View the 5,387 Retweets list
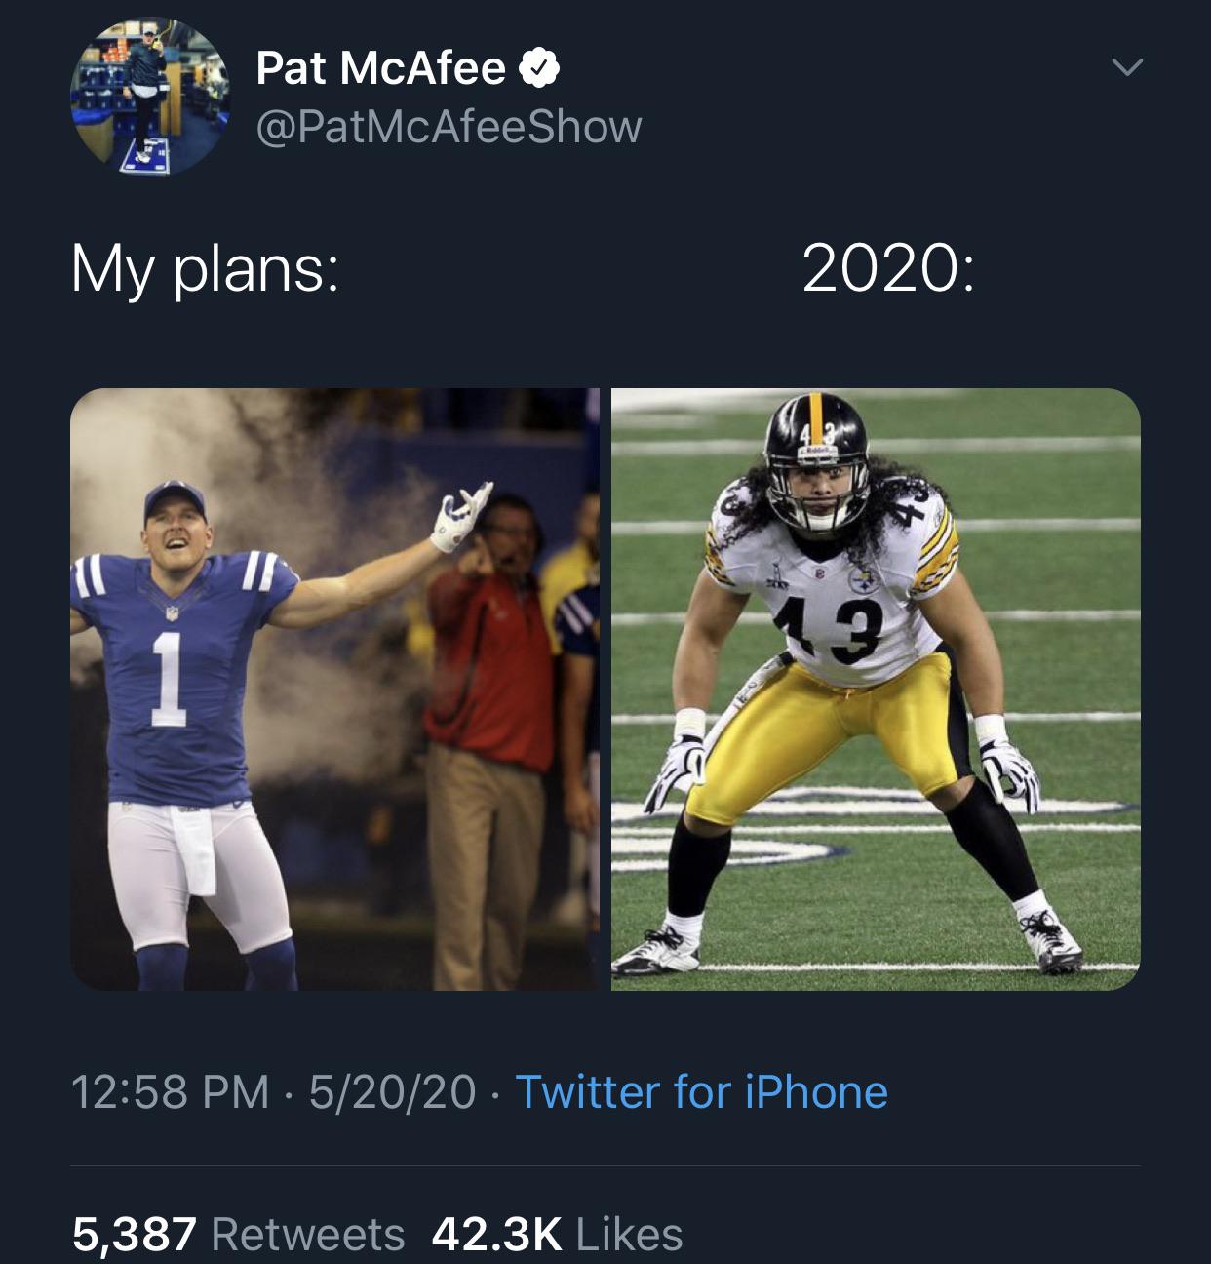This screenshot has width=1211, height=1264. (238, 1234)
